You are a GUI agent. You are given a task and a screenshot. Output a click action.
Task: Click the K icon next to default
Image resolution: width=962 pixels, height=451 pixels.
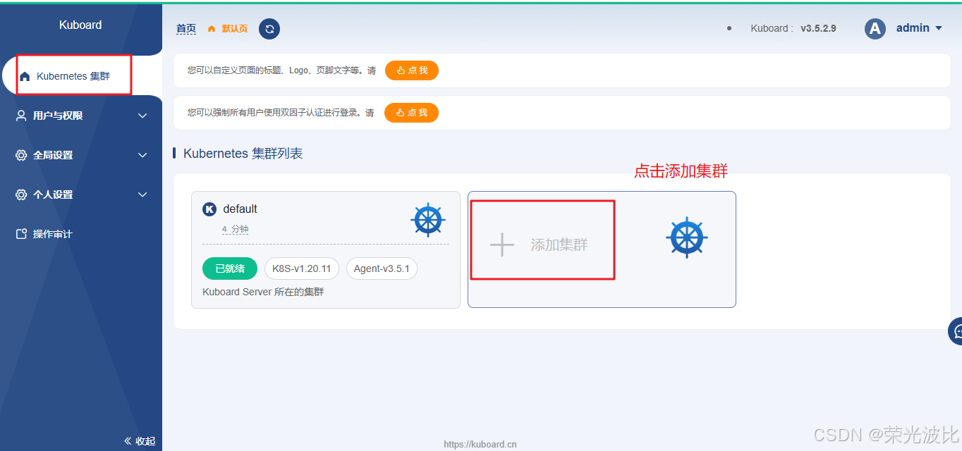click(209, 209)
